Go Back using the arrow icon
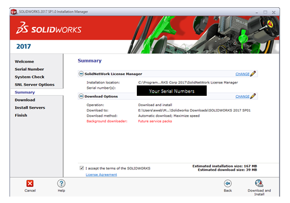Viewport: 290px width, 203px height. 228,183
